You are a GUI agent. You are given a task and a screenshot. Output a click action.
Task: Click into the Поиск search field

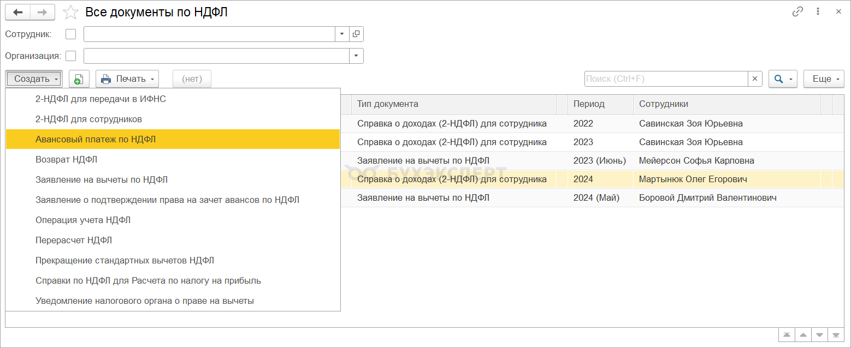[x=665, y=79]
